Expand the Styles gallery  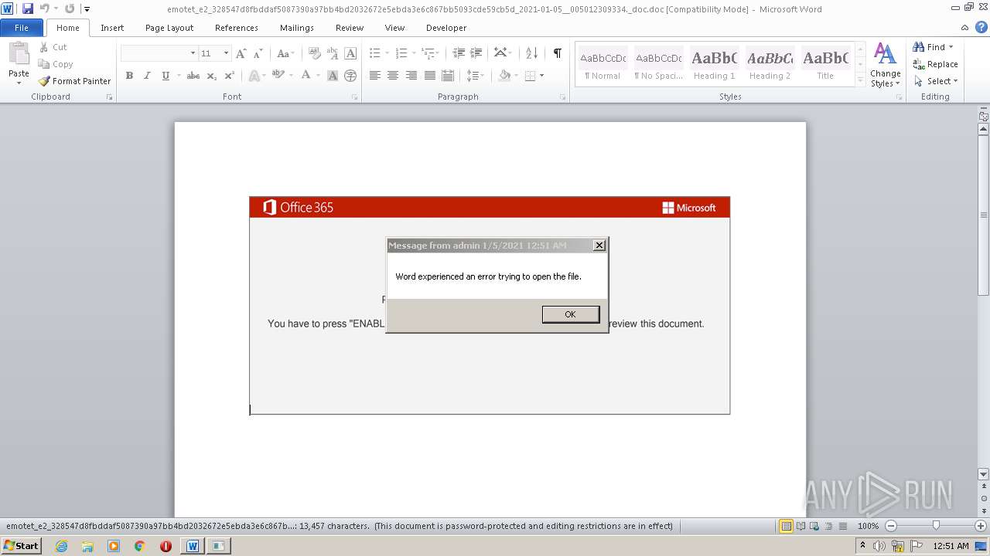pos(860,80)
